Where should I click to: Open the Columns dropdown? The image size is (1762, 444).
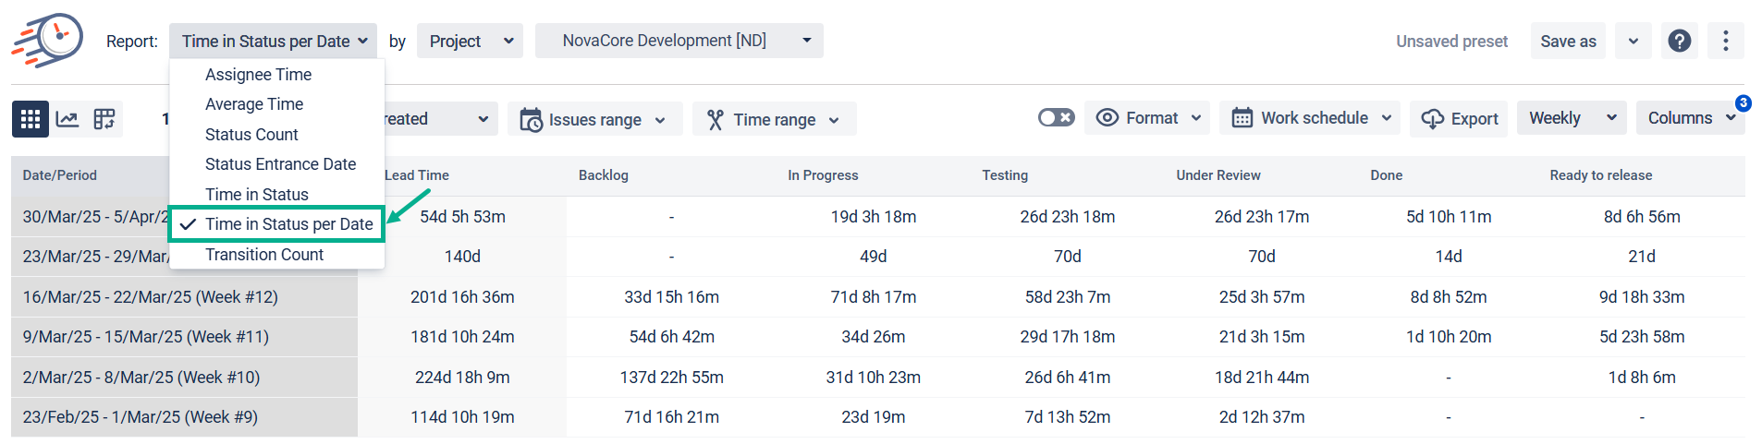pyautogui.click(x=1690, y=118)
